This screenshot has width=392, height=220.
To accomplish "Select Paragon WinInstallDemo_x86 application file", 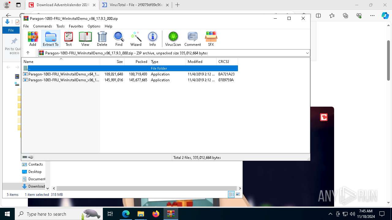I will pos(130,80).
